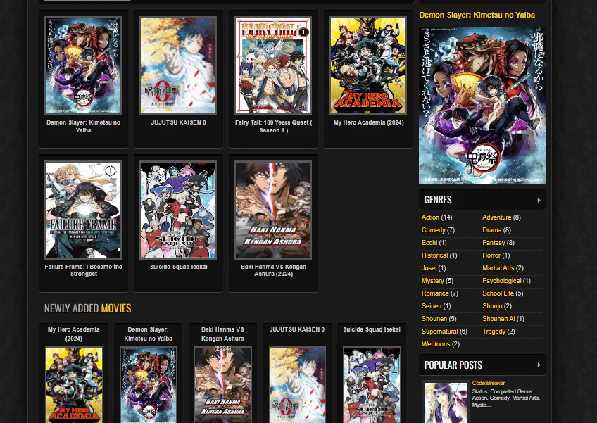This screenshot has width=597, height=423.
Task: Select the Horror genre link
Action: [x=491, y=255]
